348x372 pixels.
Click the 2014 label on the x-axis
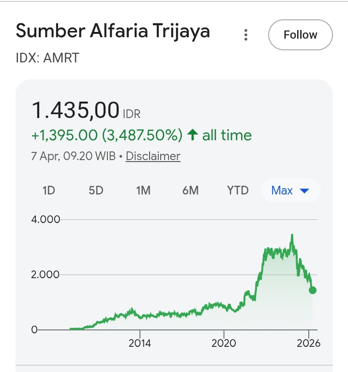(x=139, y=343)
